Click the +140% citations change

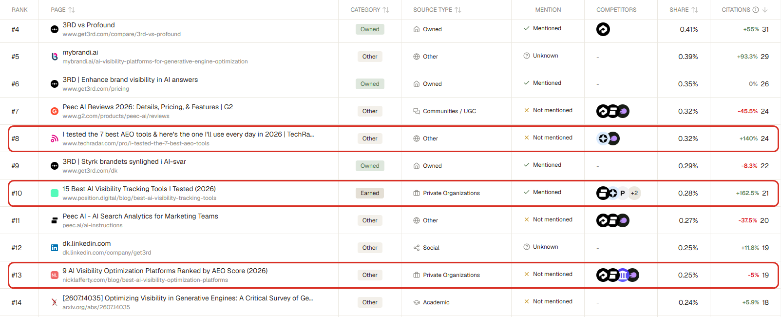pyautogui.click(x=749, y=139)
